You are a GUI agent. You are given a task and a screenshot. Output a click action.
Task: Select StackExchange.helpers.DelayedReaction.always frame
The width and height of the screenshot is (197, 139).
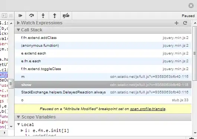(103, 92)
